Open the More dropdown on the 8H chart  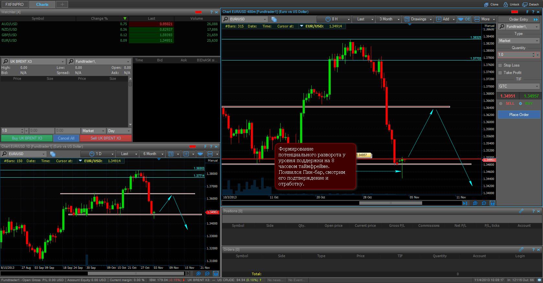[x=485, y=19]
